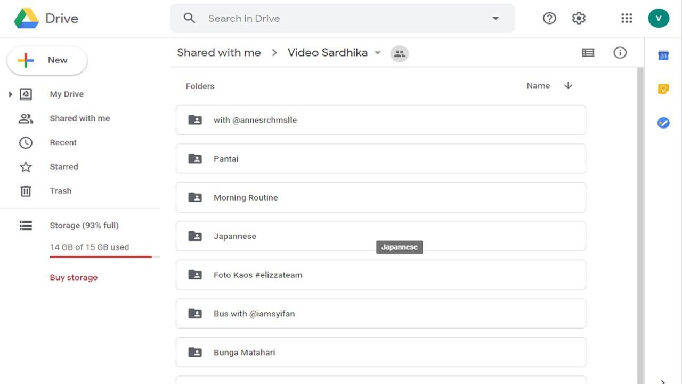This screenshot has height=384, width=682.
Task: Open Starred in the sidebar
Action: pyautogui.click(x=64, y=166)
